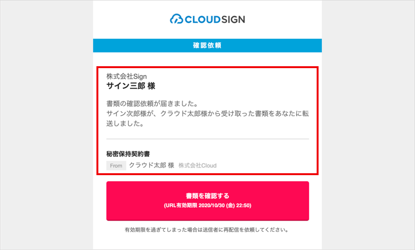415x250 pixels.
Task: Click the CloudSign cloud logo icon
Action: [176, 19]
